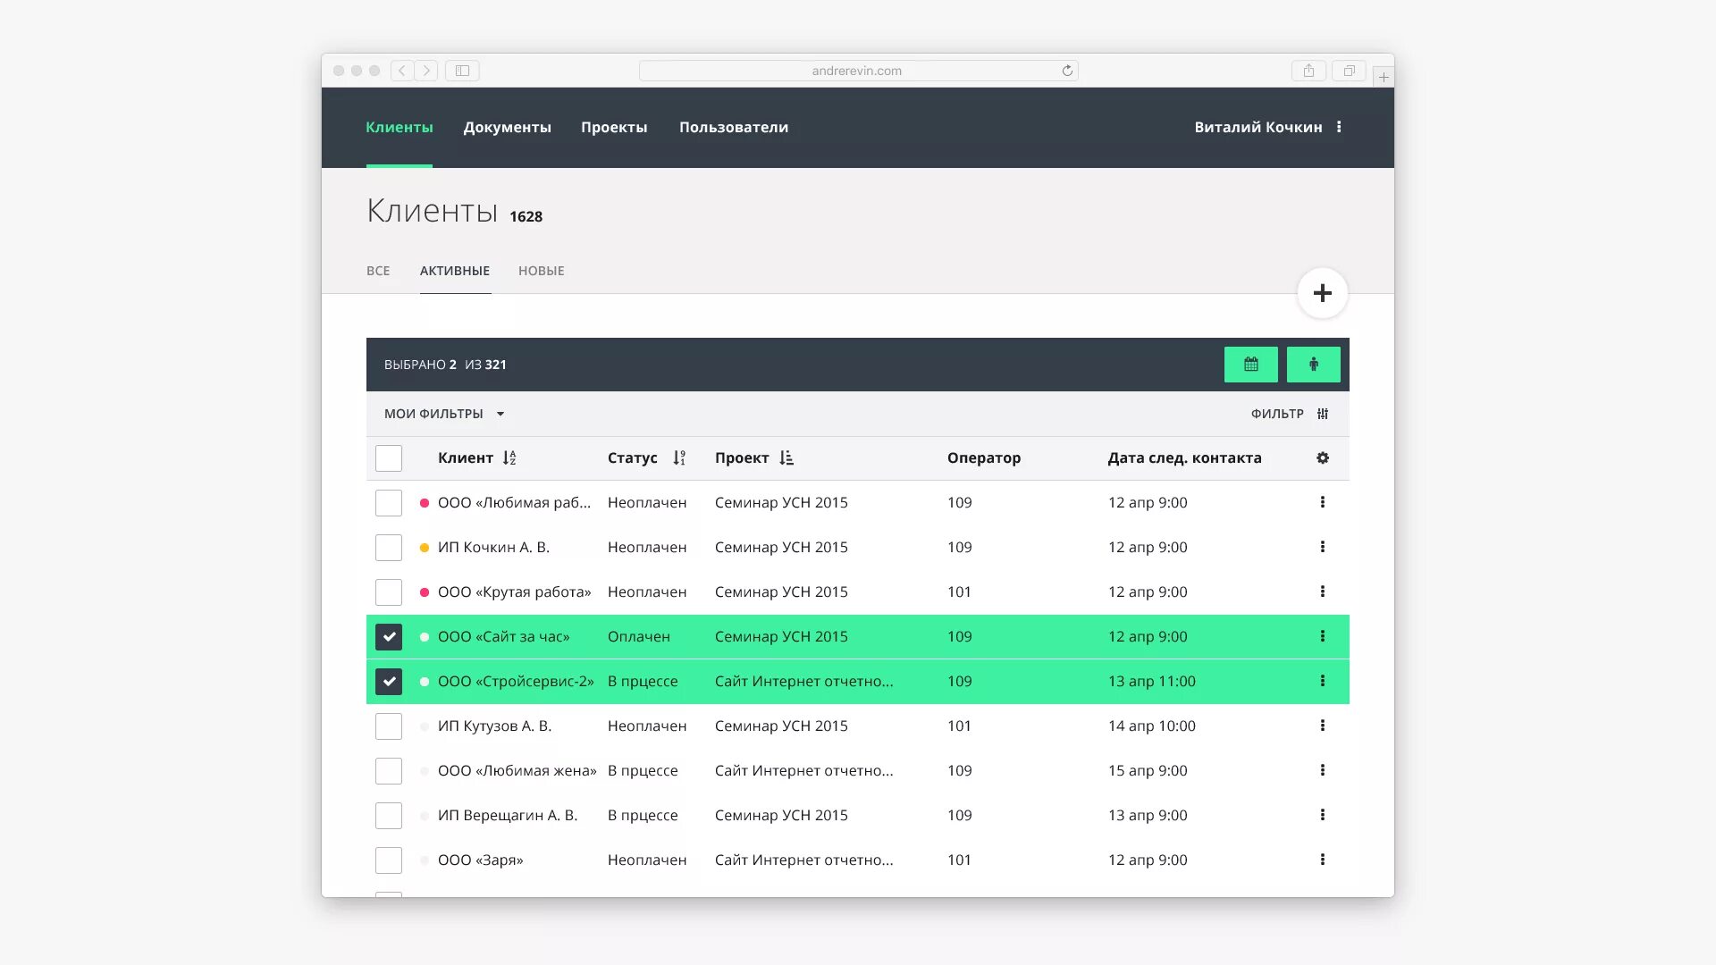Sort by Клиент column arrow
The image size is (1716, 965).
(x=509, y=458)
